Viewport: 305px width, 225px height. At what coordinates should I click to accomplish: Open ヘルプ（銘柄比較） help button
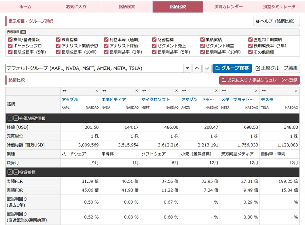277,21
